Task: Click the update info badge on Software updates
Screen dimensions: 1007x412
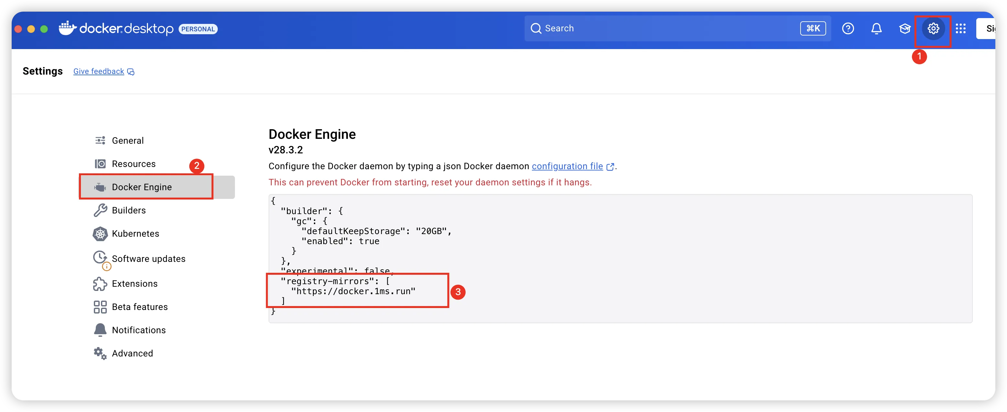Action: pos(107,266)
